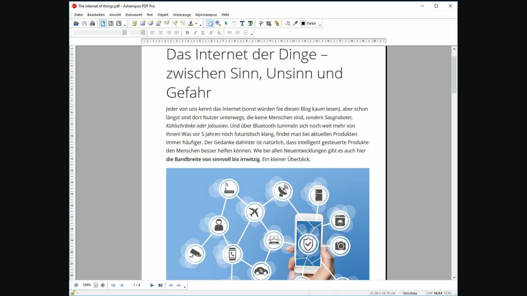
Task: Open the highlighter markup tool
Action: tap(182, 23)
